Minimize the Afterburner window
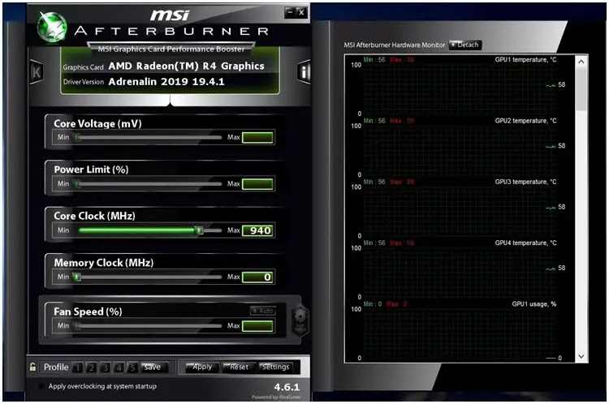609x404 pixels. tap(290, 12)
